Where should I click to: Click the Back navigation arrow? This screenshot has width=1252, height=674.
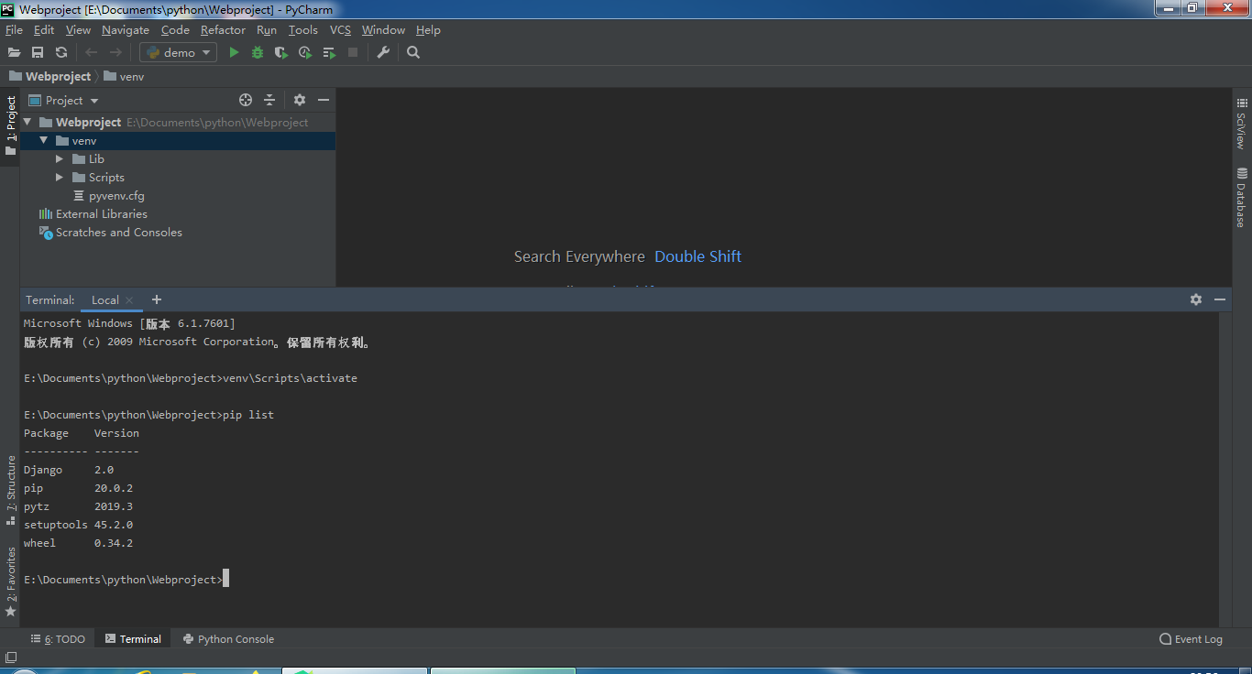[91, 53]
